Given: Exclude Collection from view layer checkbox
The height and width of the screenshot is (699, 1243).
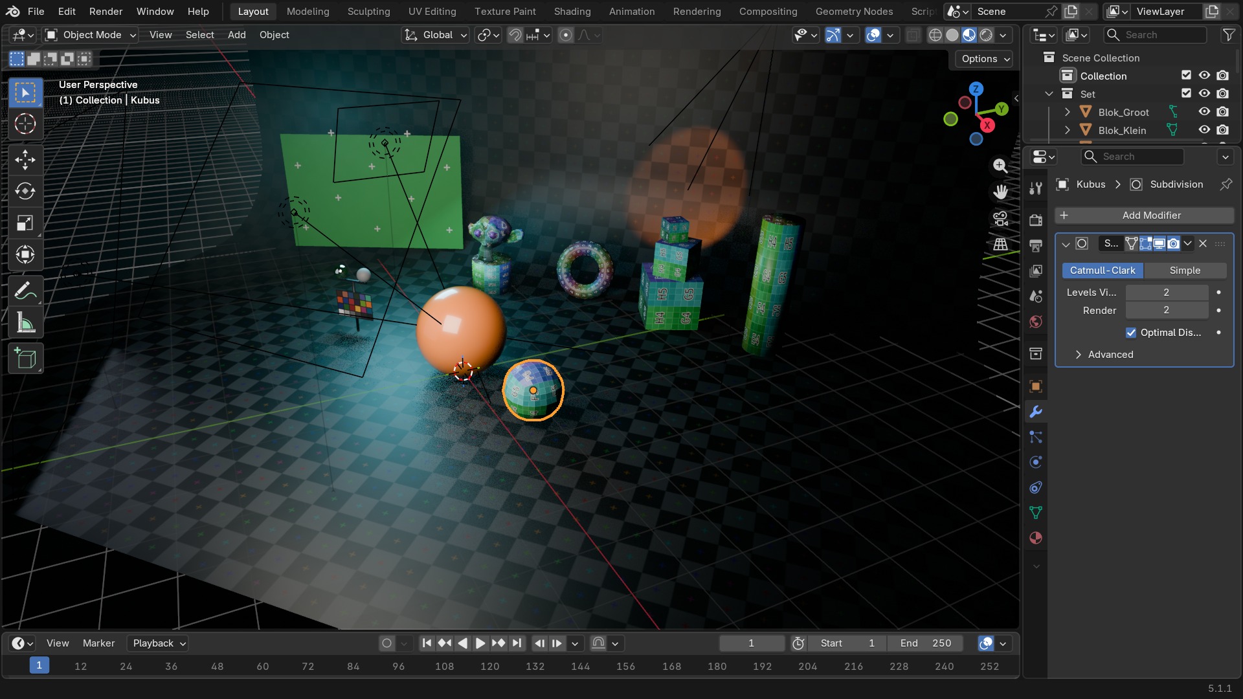Looking at the screenshot, I should click(1186, 76).
